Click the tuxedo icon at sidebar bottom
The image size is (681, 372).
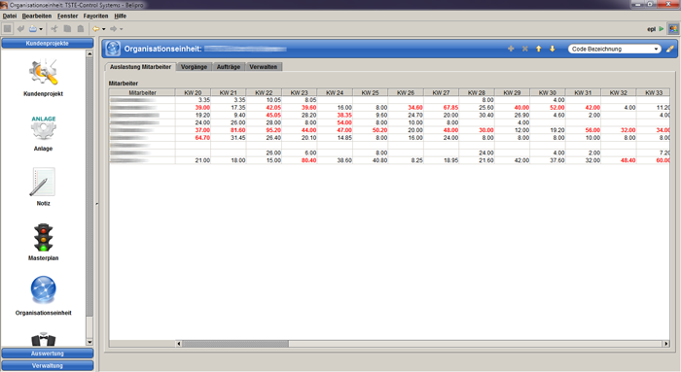coord(44,339)
